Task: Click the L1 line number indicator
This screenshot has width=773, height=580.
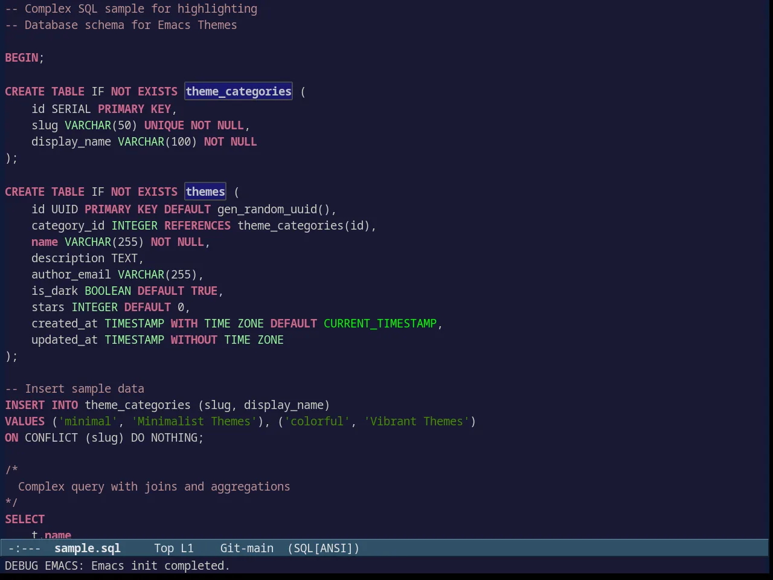Action: [187, 548]
